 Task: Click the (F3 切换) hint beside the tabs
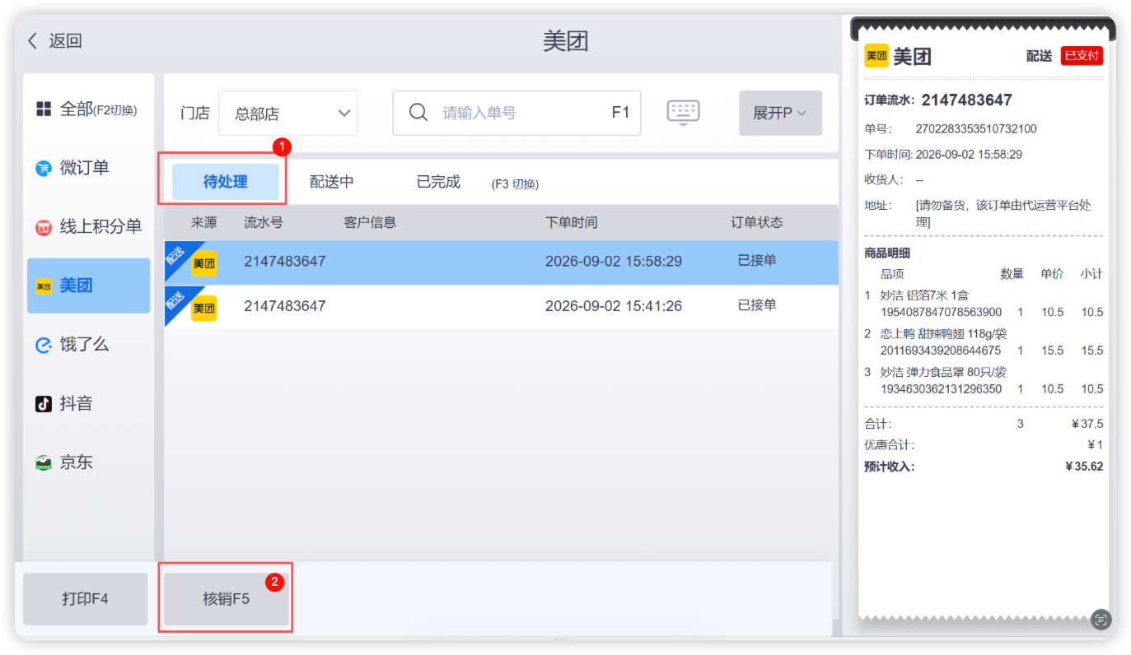point(515,183)
